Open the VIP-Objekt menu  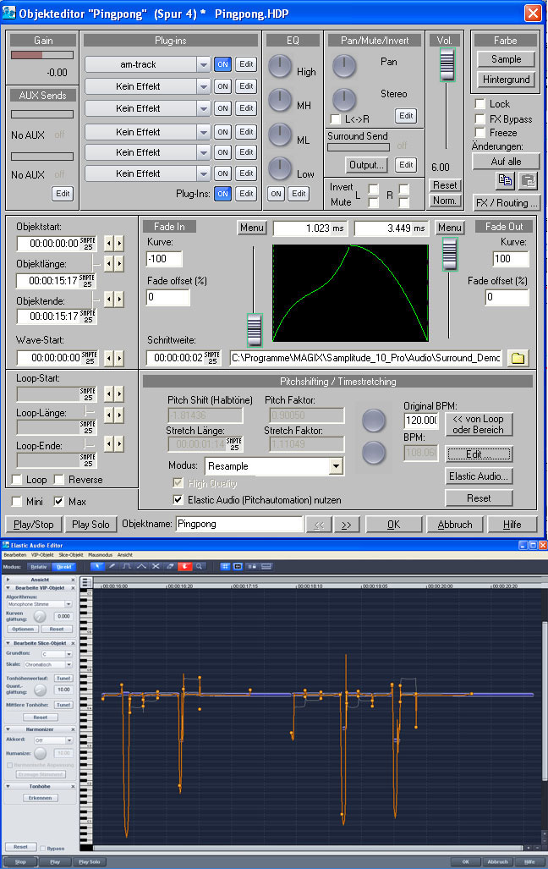pyautogui.click(x=42, y=555)
